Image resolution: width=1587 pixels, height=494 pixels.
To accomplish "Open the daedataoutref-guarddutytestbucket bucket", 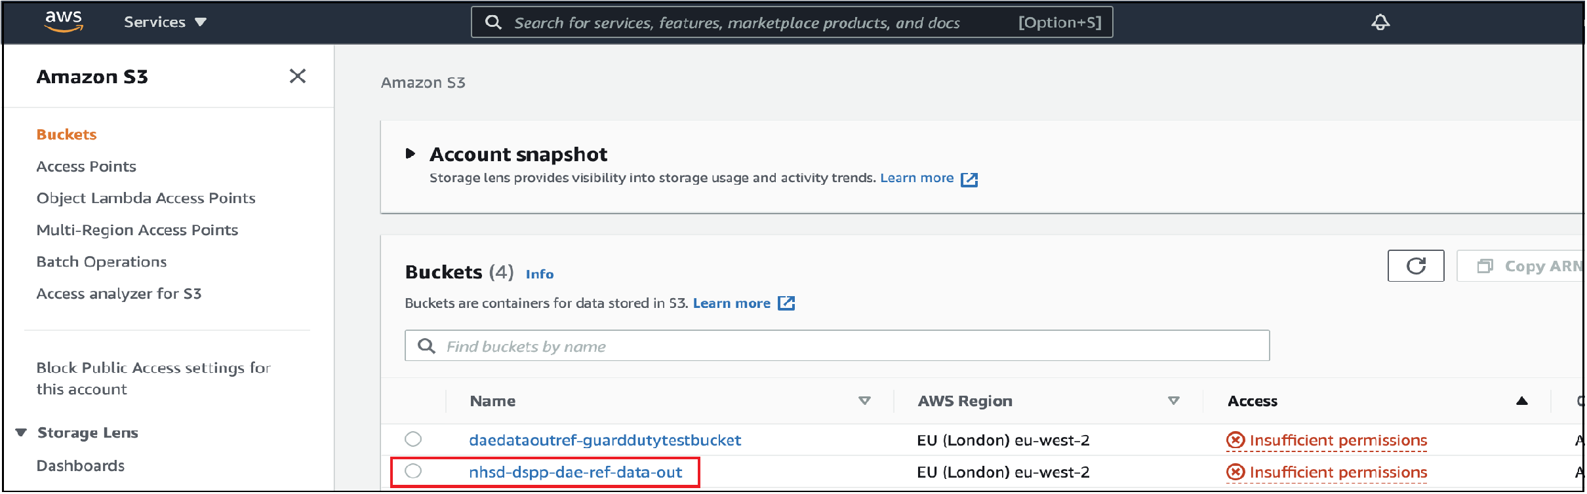I will pyautogui.click(x=605, y=440).
